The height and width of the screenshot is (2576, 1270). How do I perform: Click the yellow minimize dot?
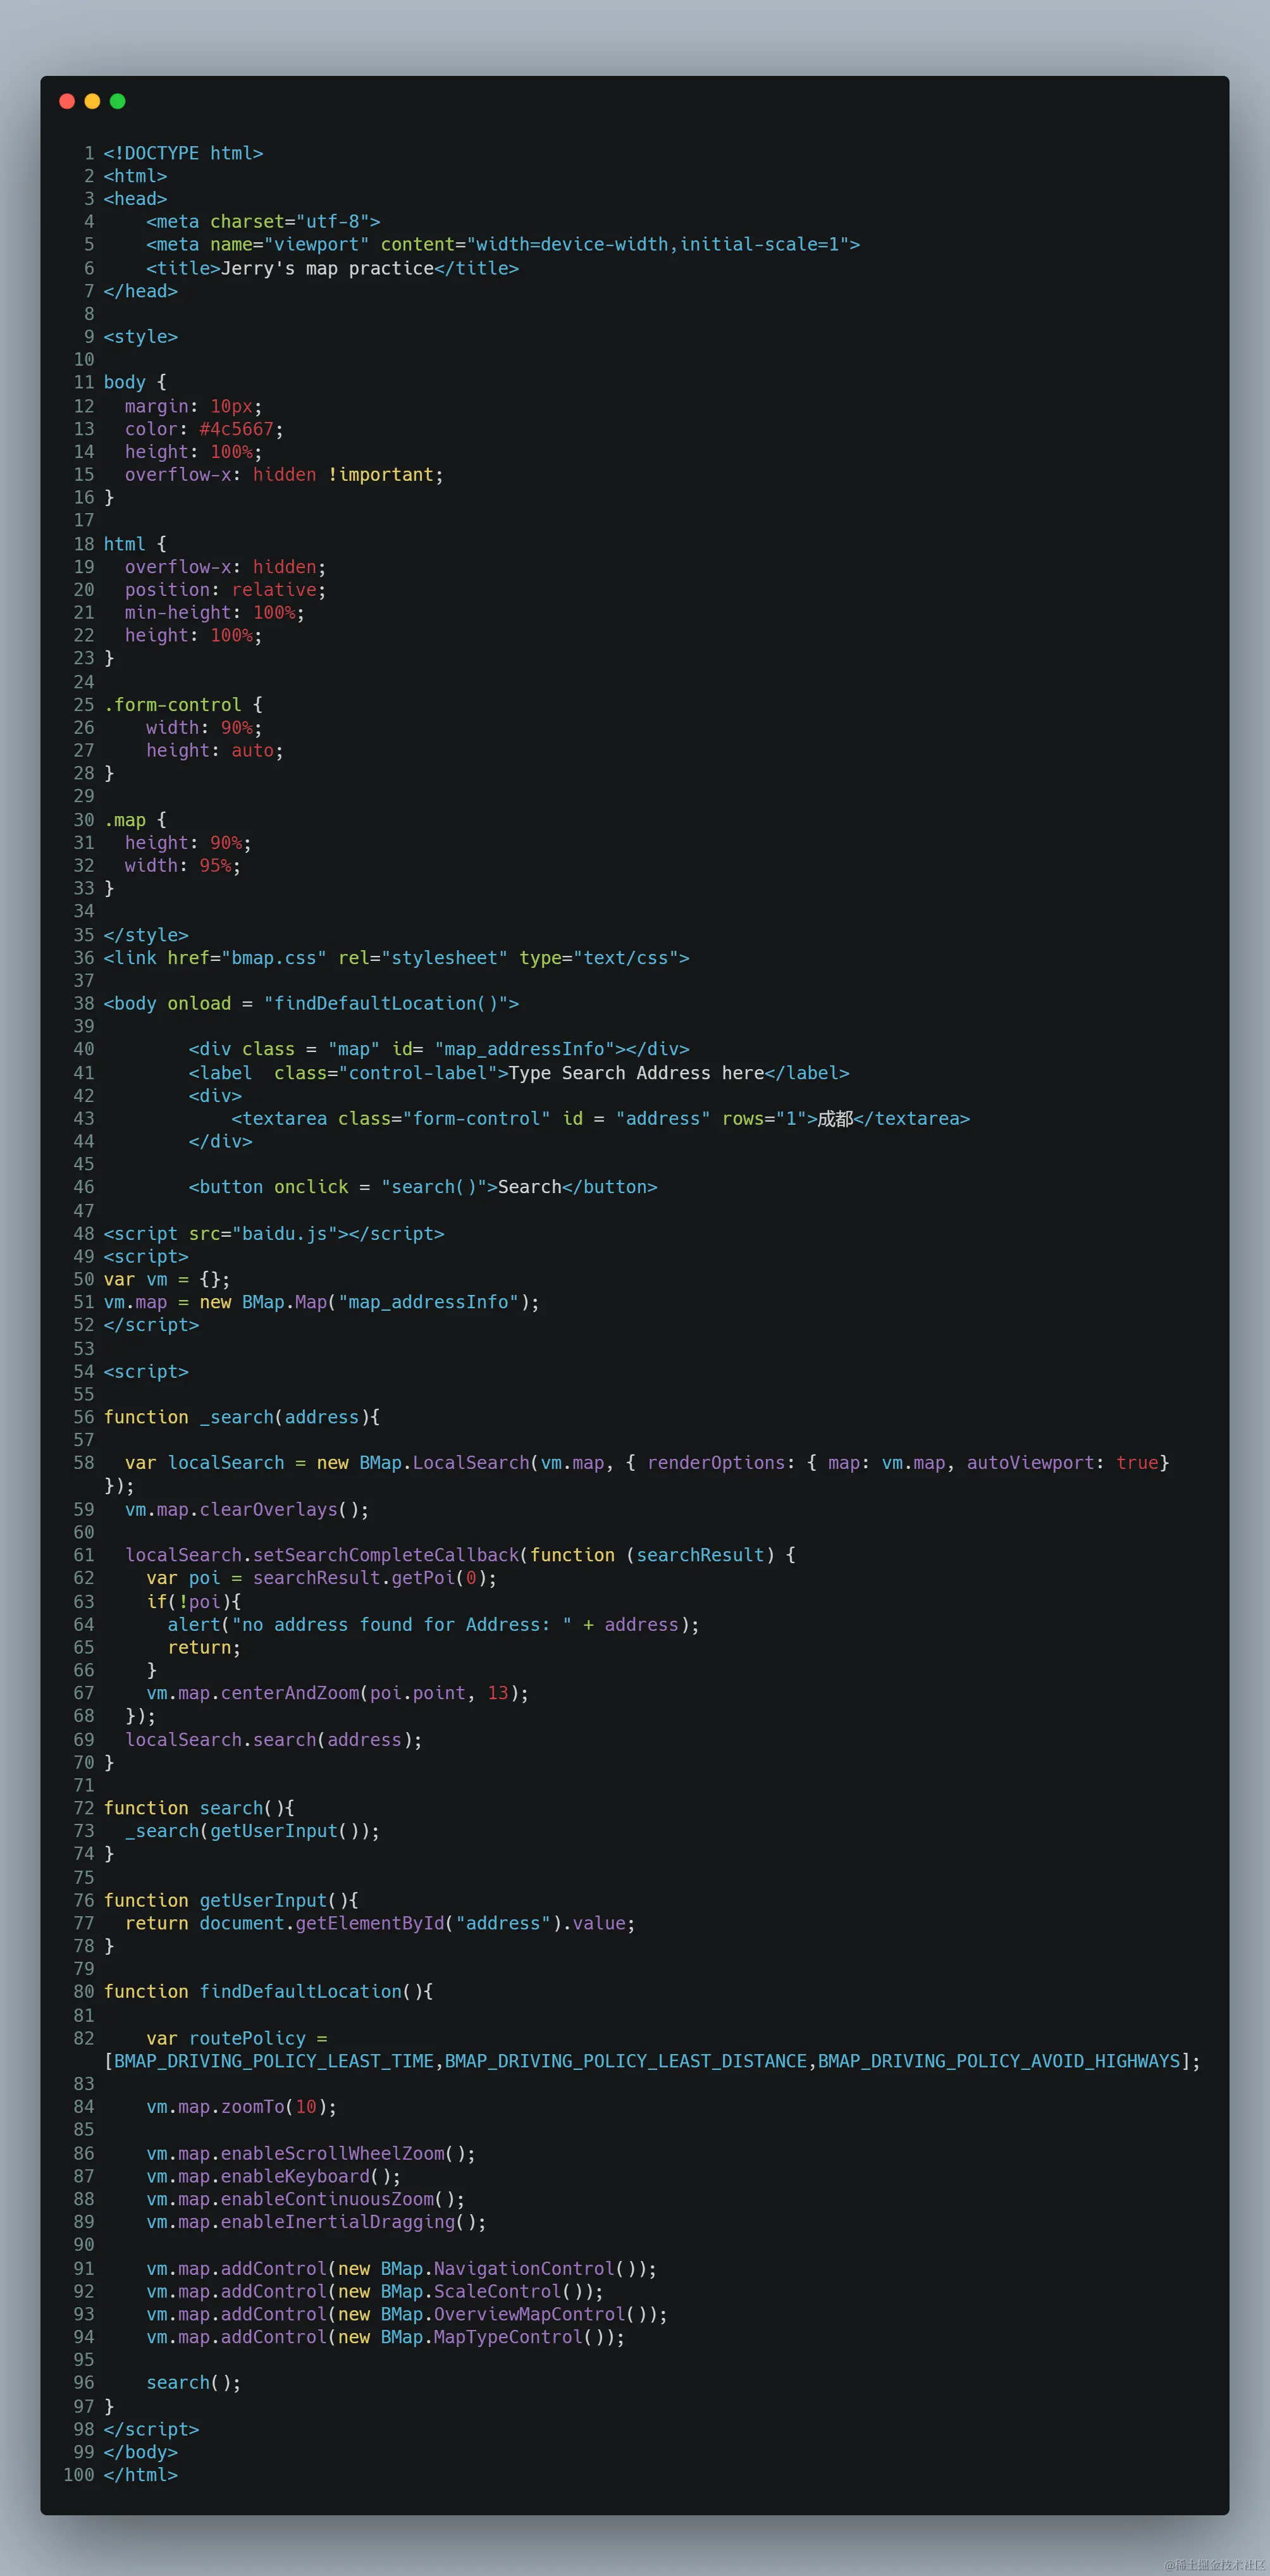tap(92, 101)
